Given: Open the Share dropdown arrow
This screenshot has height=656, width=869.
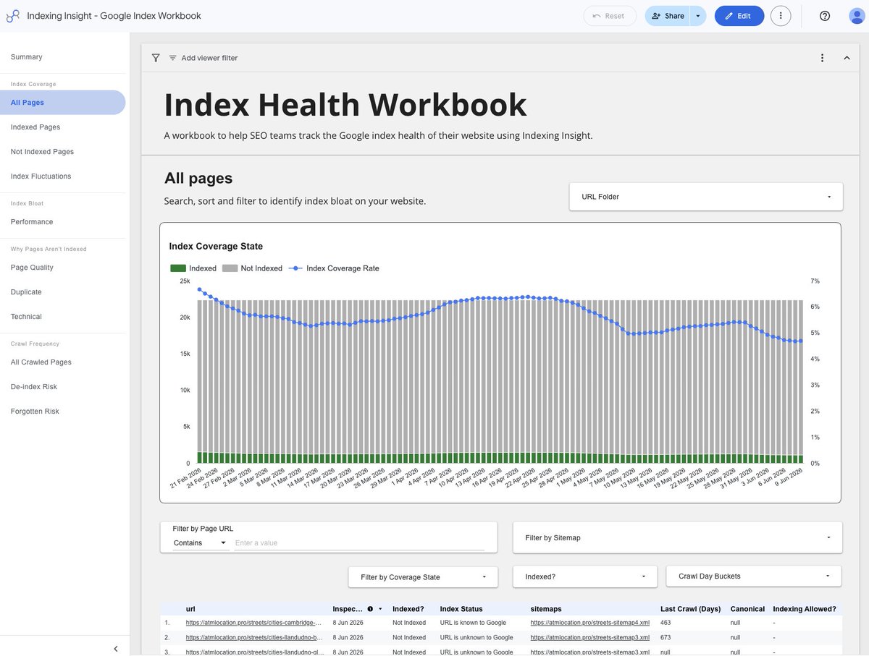Looking at the screenshot, I should click(x=698, y=16).
